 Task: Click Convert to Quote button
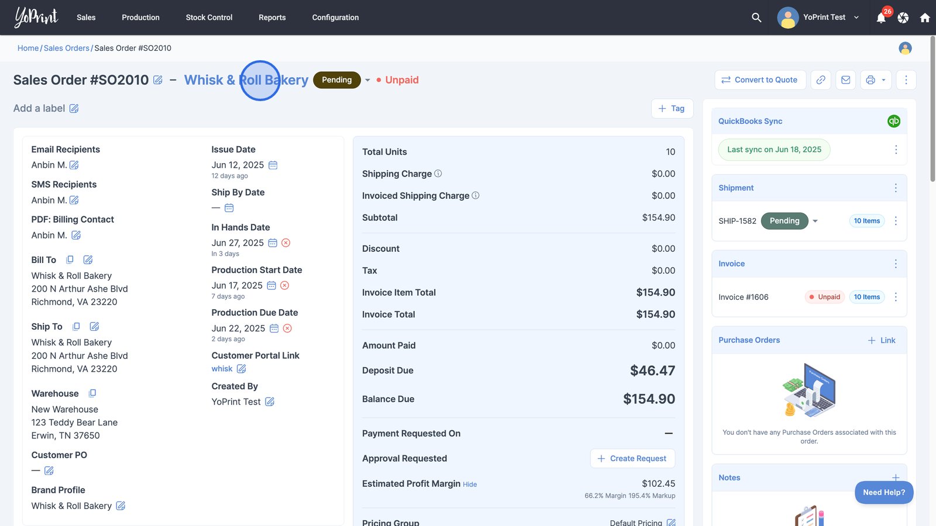(x=760, y=80)
